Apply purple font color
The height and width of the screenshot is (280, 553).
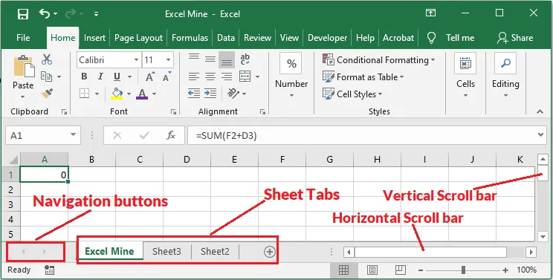[x=142, y=94]
